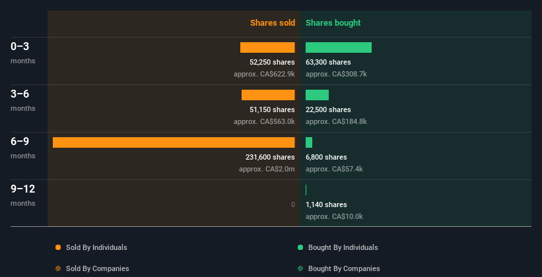Click the 6,800 shares value
This screenshot has height=277, width=542.
click(x=326, y=157)
